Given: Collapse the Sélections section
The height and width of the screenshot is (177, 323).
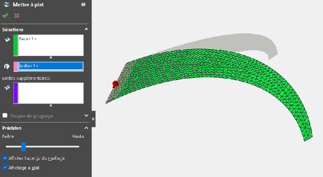Looking at the screenshot, I should [86, 30].
